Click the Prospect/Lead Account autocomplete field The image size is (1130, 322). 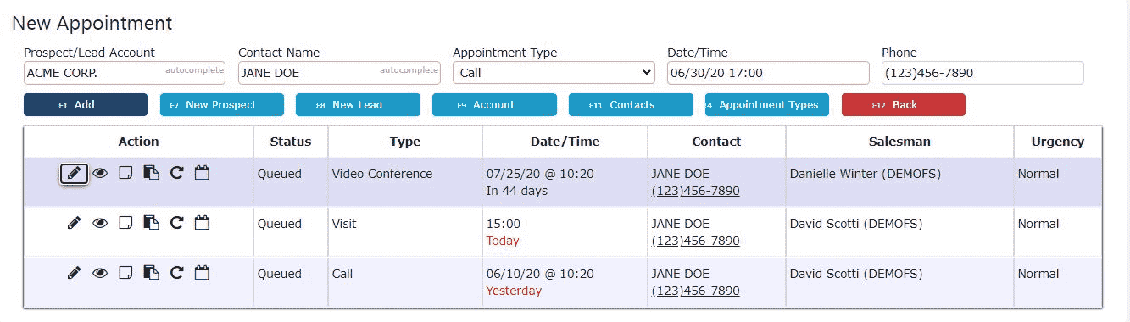pos(125,73)
